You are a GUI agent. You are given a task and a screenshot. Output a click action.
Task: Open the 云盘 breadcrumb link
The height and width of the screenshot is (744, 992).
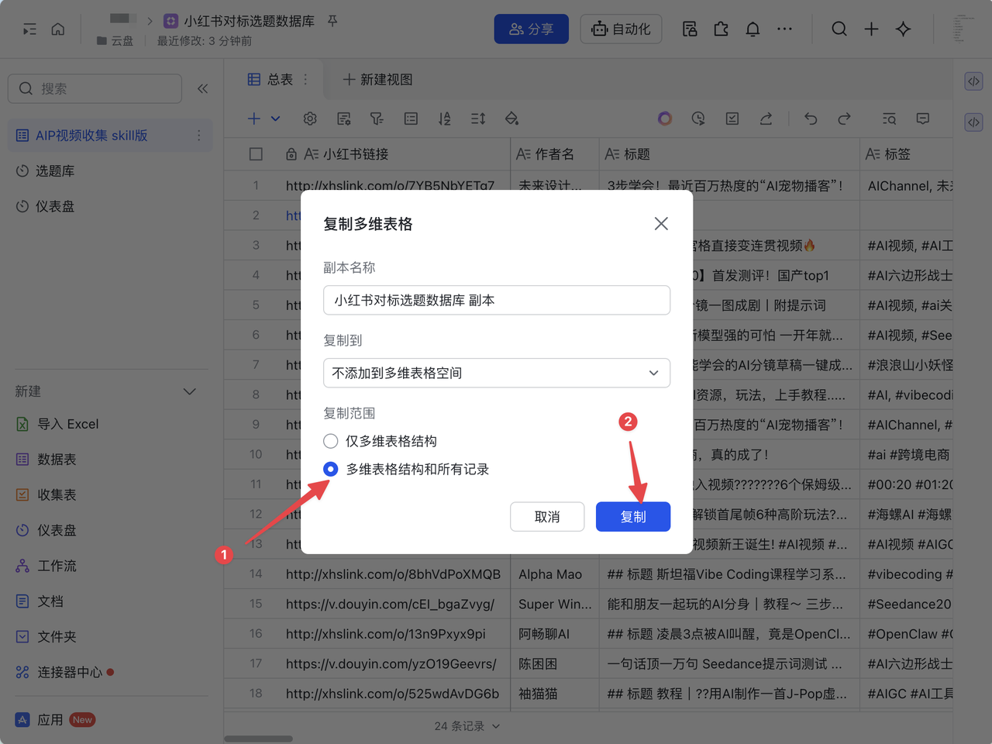[115, 40]
